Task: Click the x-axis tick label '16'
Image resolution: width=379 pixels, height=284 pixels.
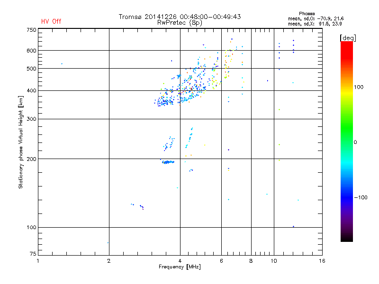Action: pos(322,261)
